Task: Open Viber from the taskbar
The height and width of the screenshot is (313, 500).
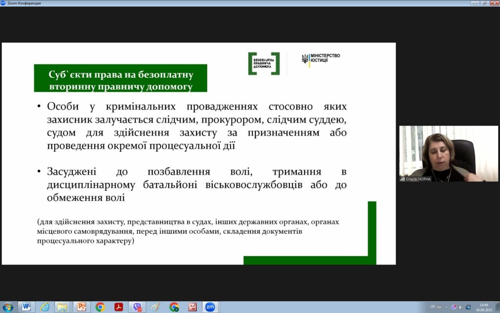Action: click(137, 307)
